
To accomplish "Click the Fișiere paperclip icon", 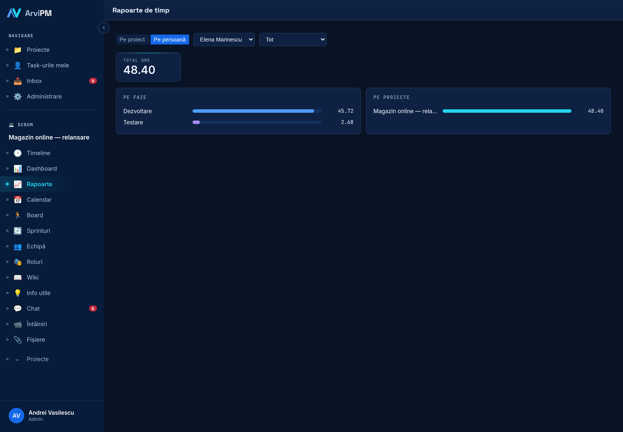I will coord(18,340).
